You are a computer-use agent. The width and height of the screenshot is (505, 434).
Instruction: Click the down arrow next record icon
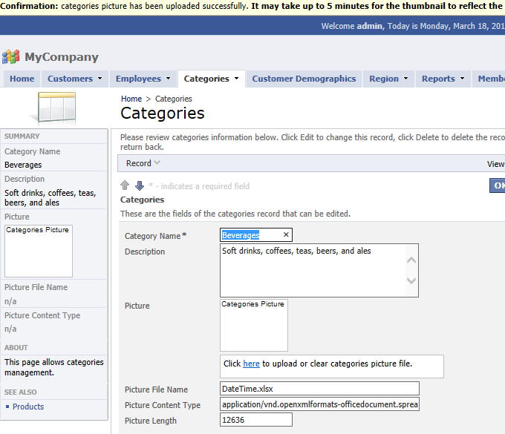coord(139,185)
